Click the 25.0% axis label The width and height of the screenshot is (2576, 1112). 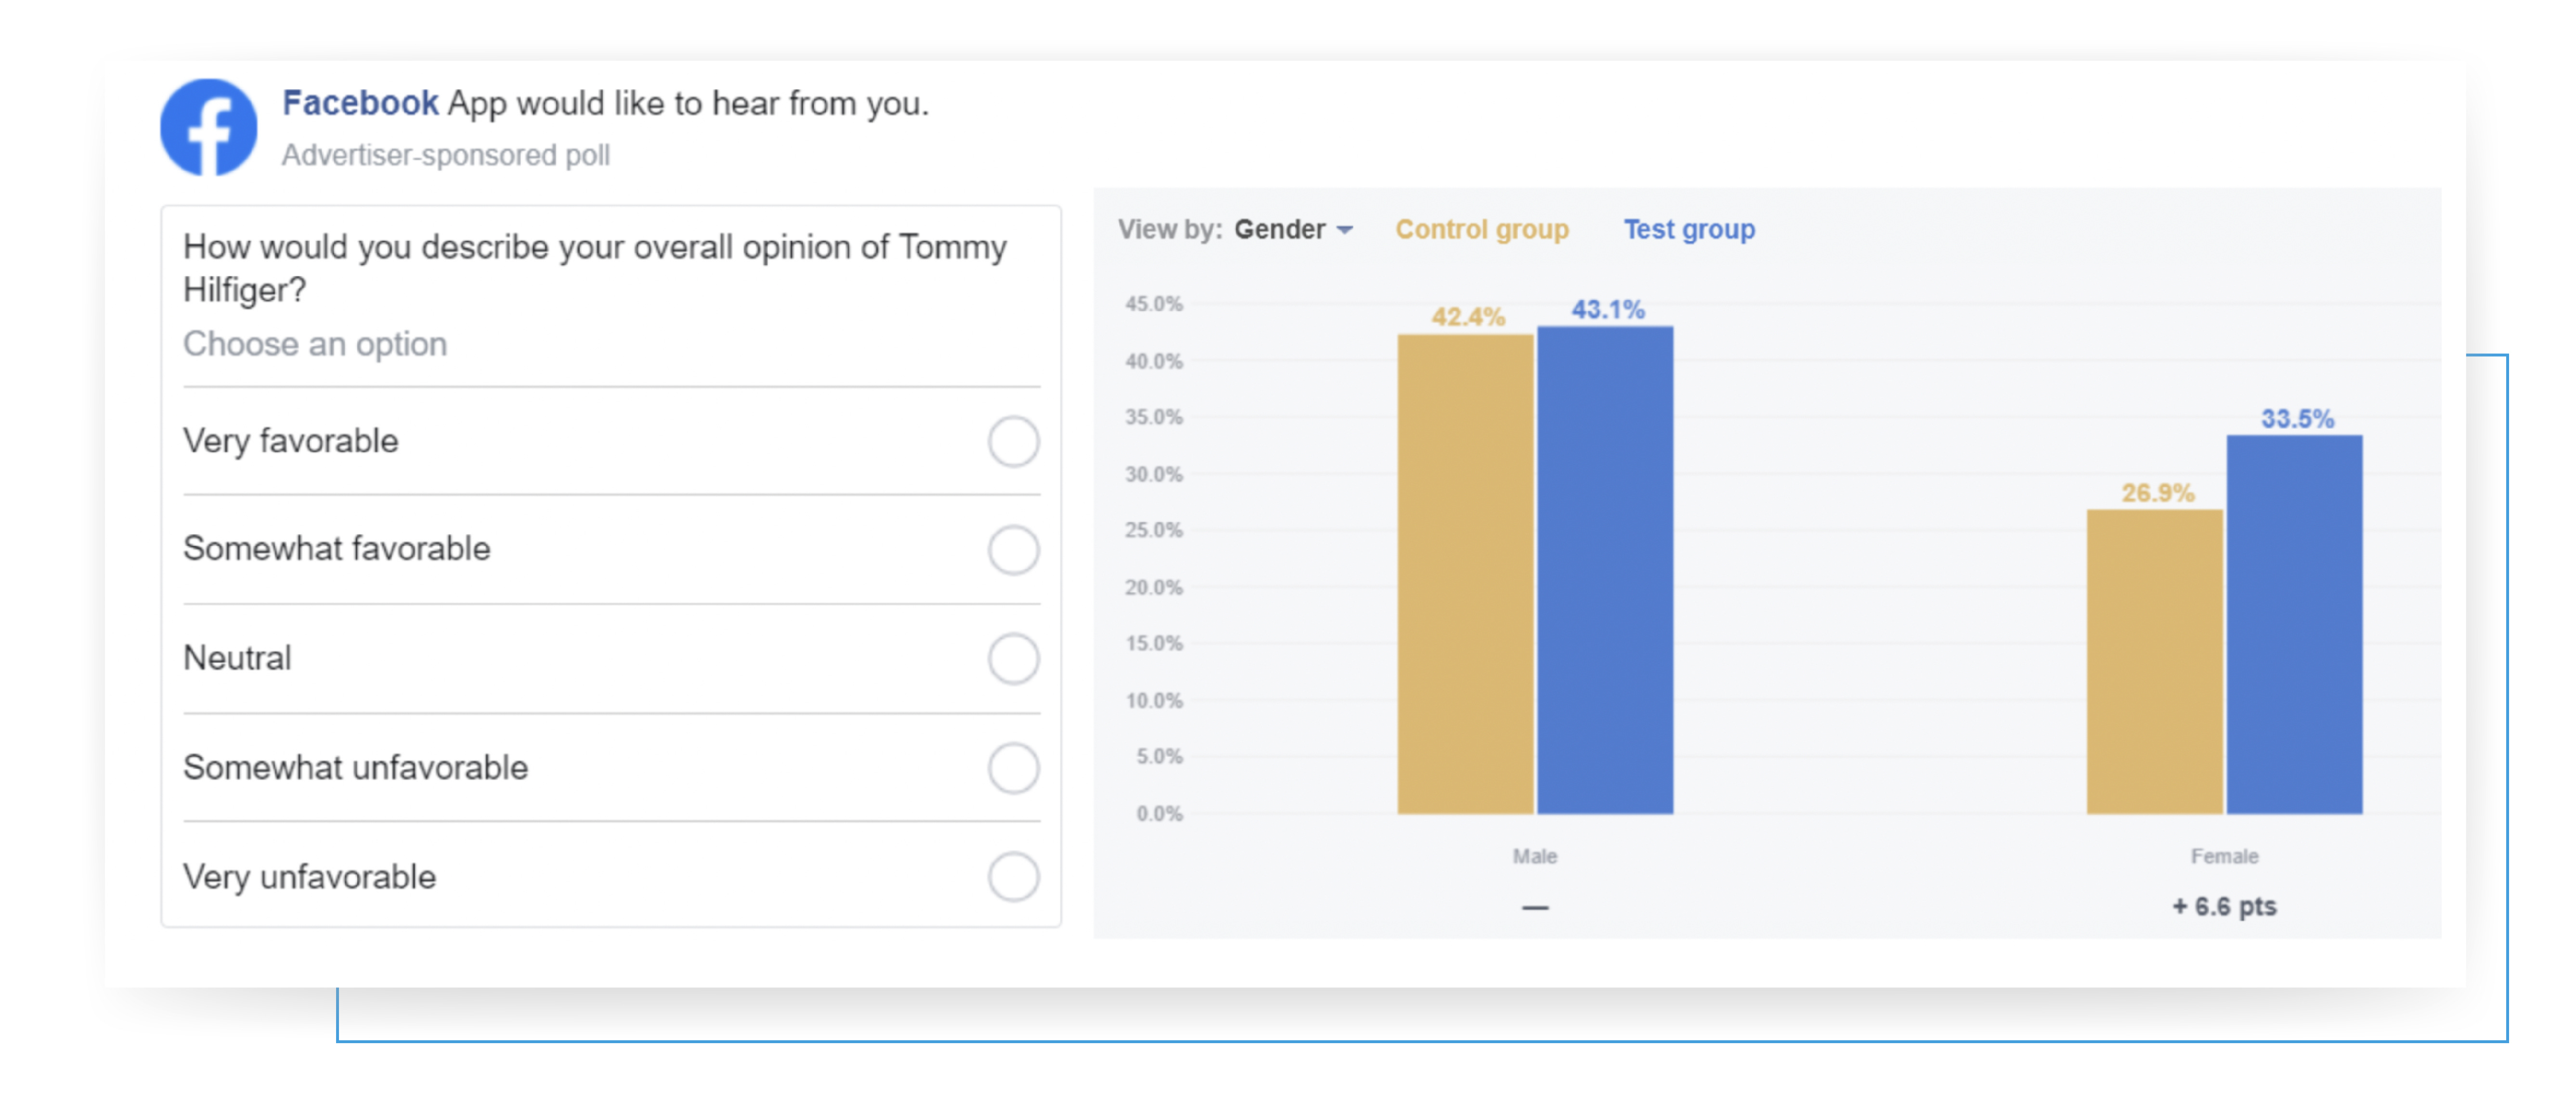click(1154, 530)
